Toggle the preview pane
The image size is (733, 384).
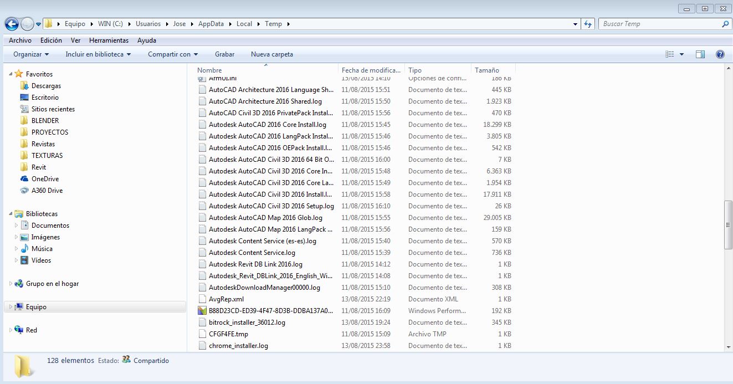[x=700, y=54]
